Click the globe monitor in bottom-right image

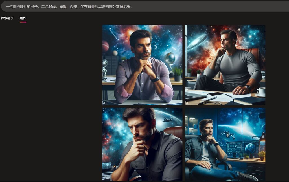[x=250, y=147]
